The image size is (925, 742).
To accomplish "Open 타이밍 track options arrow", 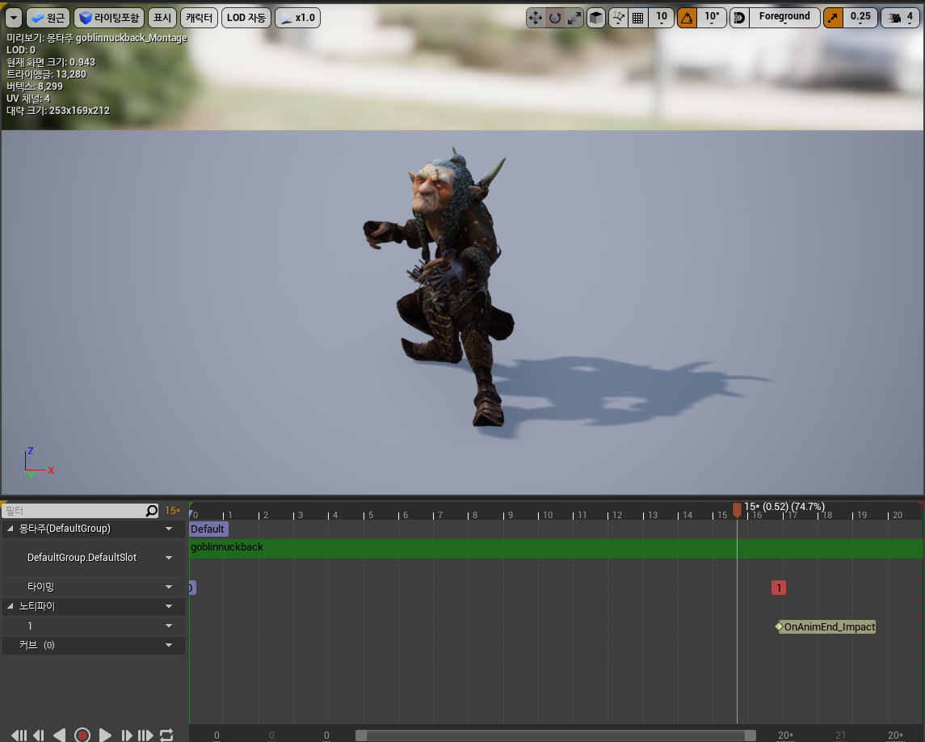I will click(x=169, y=587).
